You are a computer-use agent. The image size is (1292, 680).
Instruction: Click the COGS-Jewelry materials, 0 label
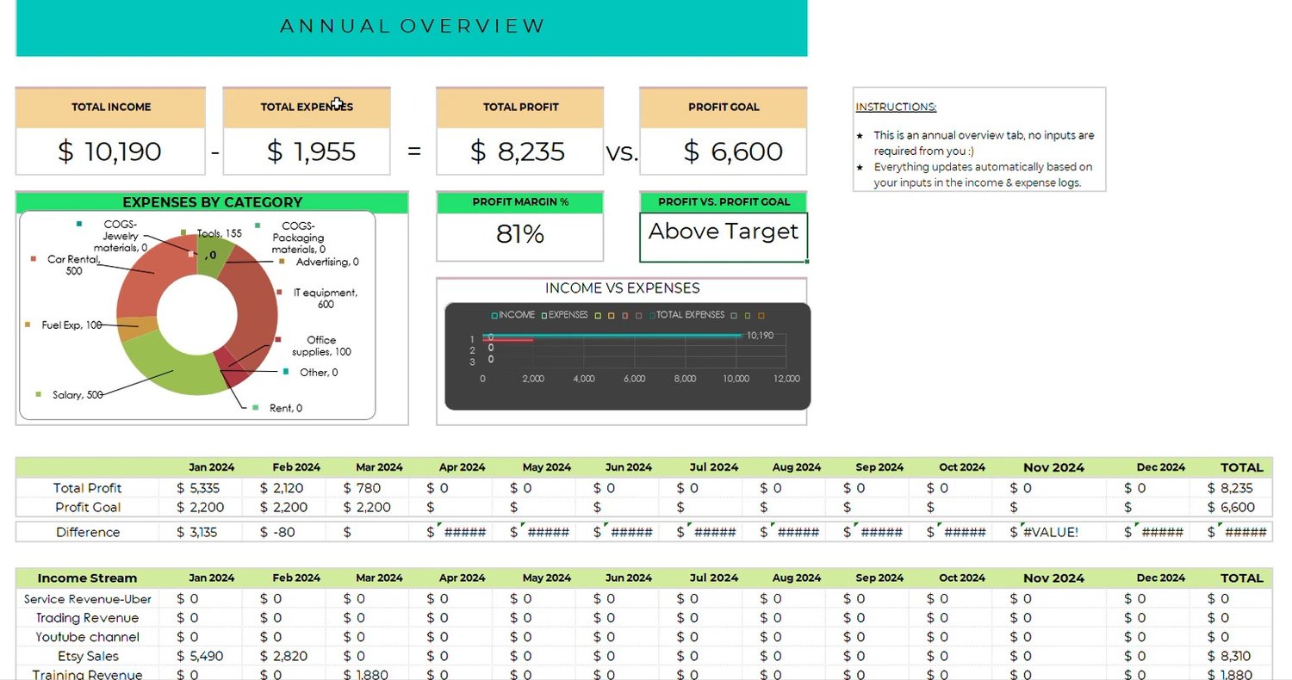(x=121, y=236)
